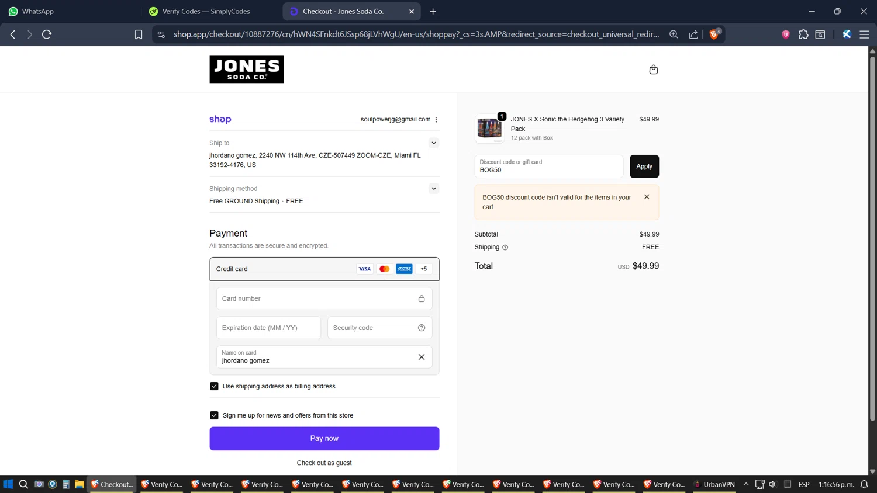877x493 pixels.
Task: Expand the Ship to section
Action: pos(434,143)
